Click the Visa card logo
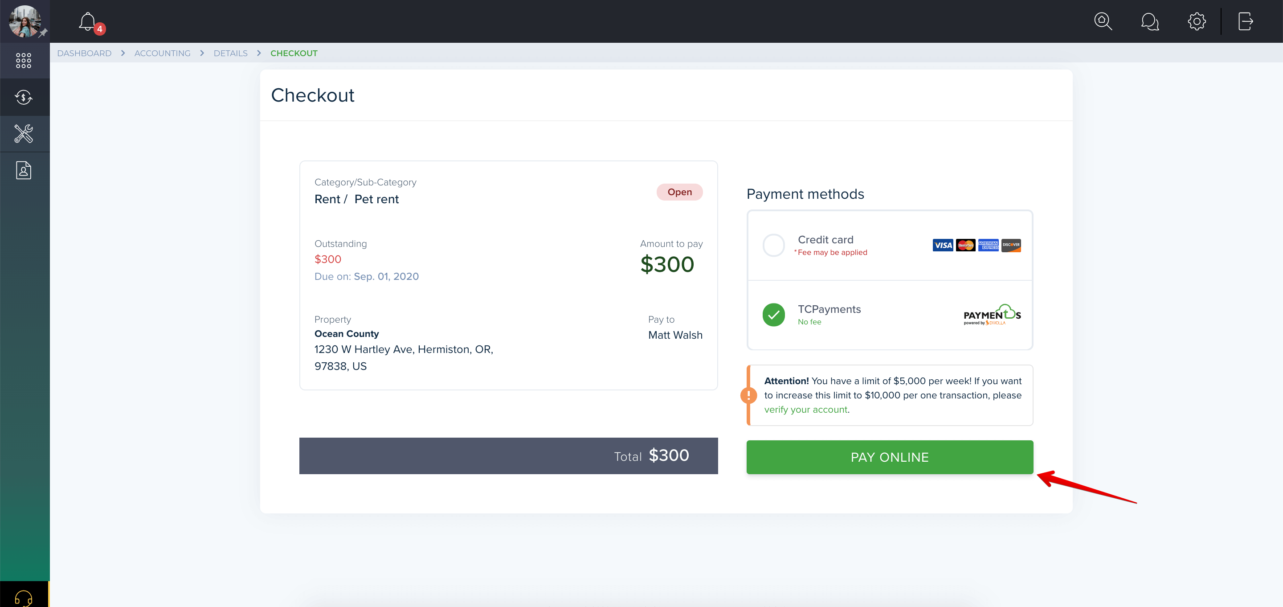 tap(942, 245)
